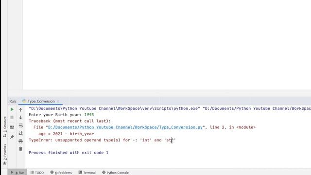Close the Type_Conversion run tab
Image resolution: width=311 pixels, height=175 pixels.
(58, 101)
